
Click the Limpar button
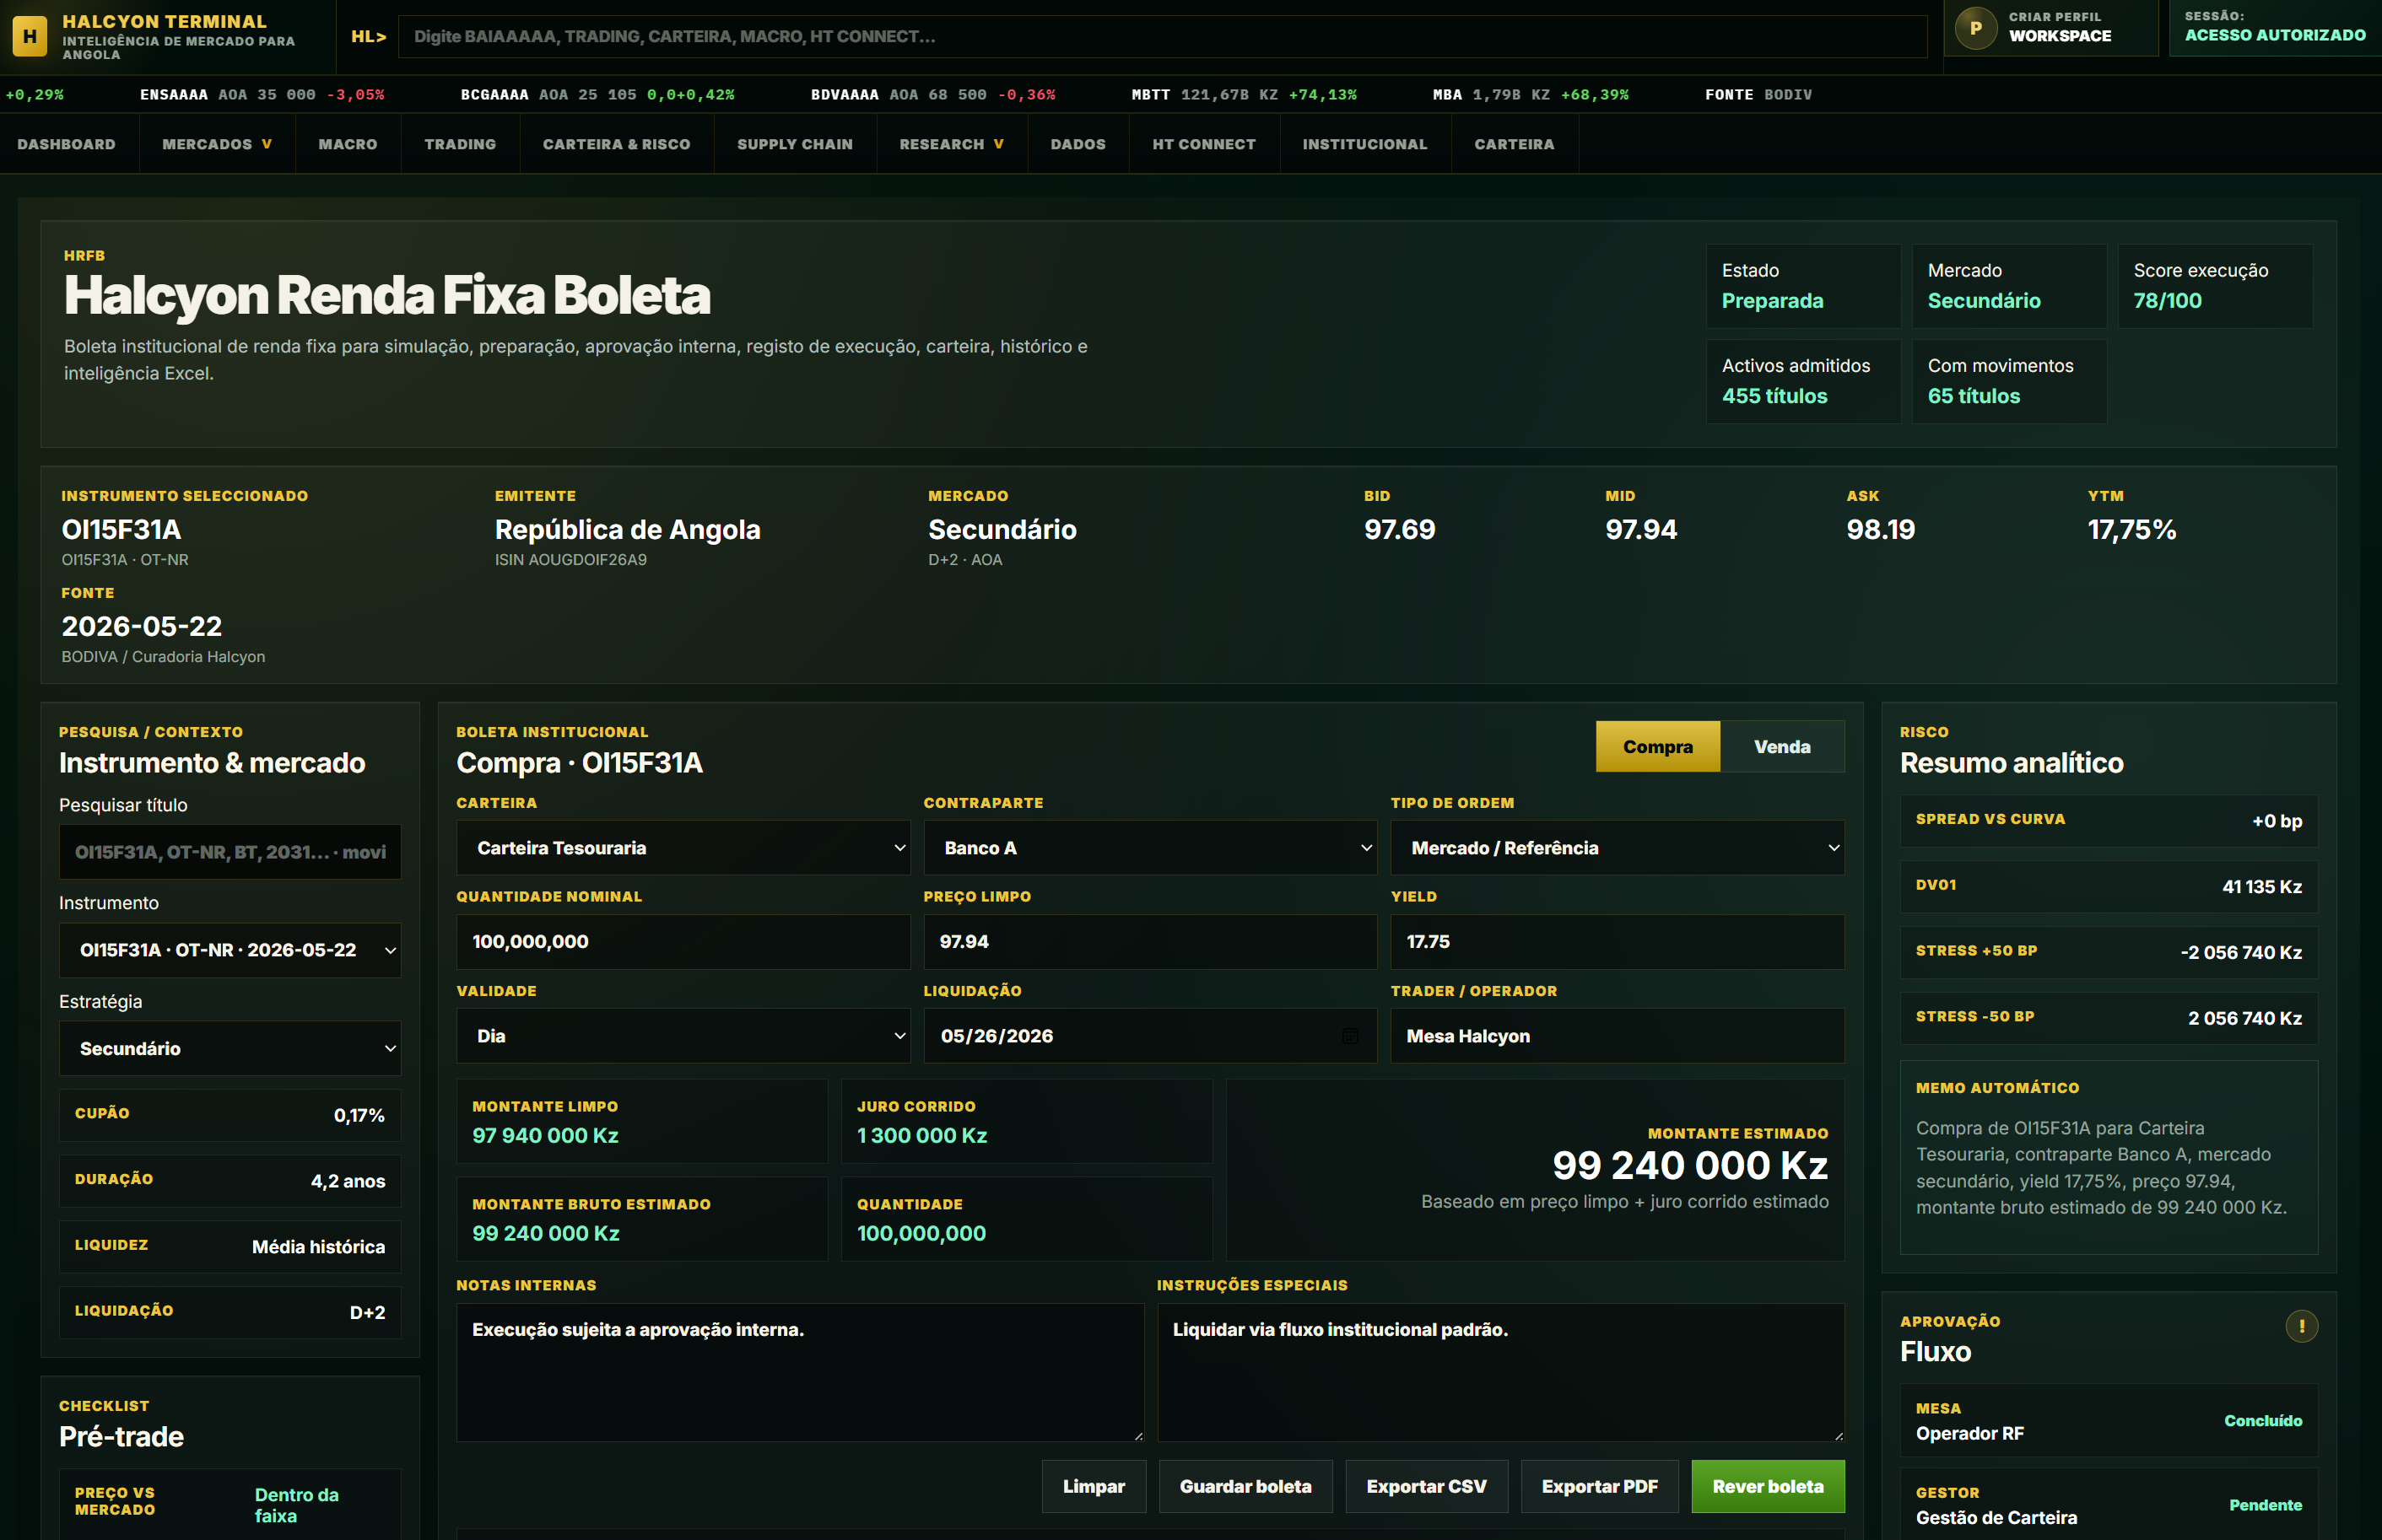tap(1094, 1486)
